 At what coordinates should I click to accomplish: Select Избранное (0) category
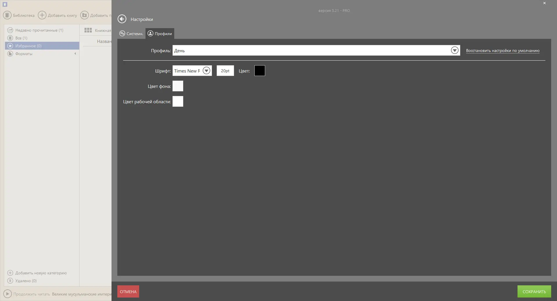coord(42,46)
